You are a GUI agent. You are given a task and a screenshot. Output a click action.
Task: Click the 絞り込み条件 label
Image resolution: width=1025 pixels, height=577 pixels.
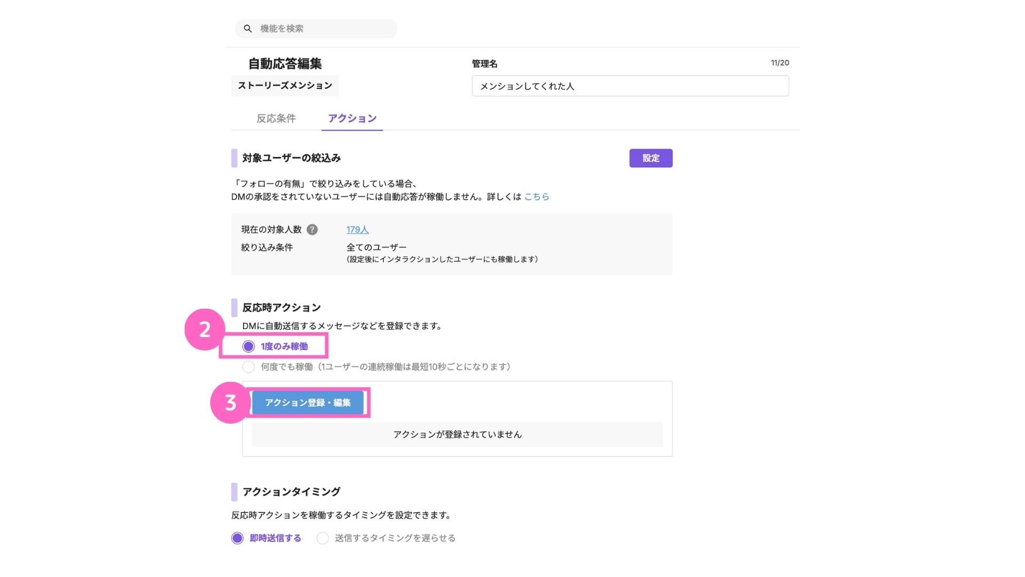tap(267, 247)
